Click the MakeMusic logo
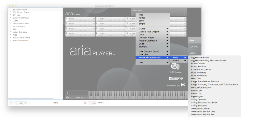 [176, 85]
